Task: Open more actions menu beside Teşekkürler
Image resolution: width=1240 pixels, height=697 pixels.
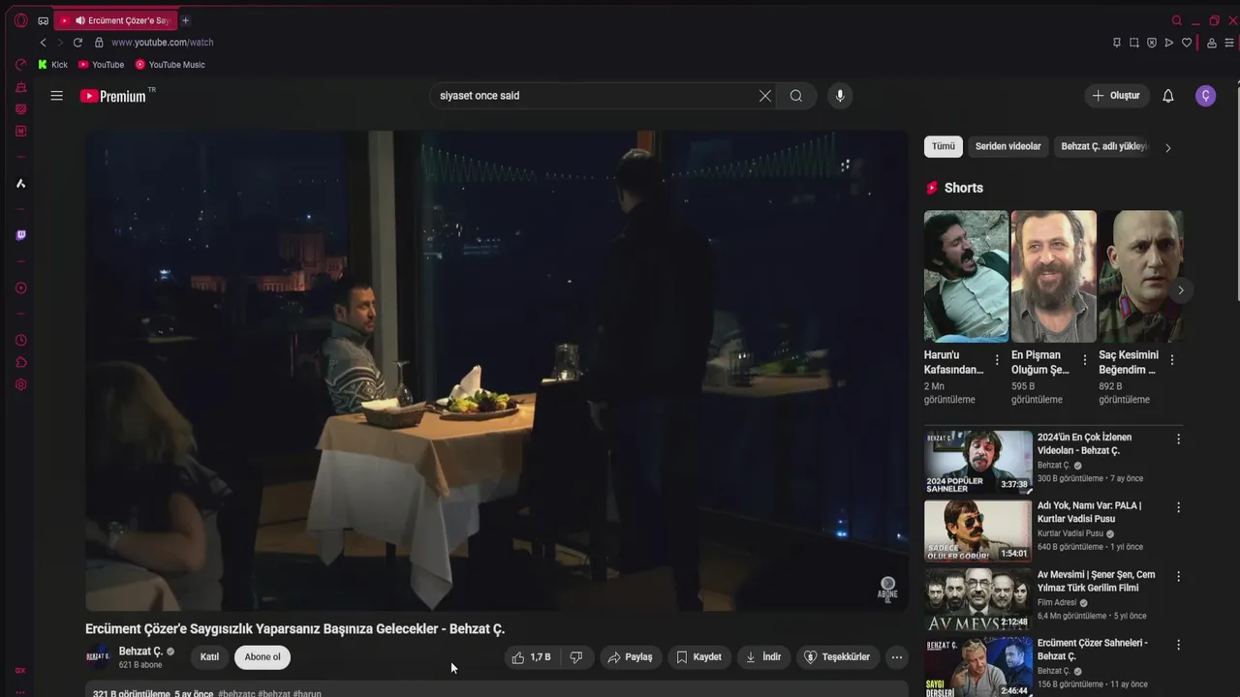Action: pos(897,657)
